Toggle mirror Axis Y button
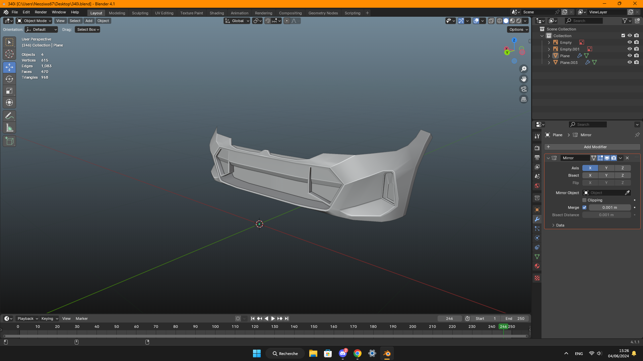 [x=606, y=168]
